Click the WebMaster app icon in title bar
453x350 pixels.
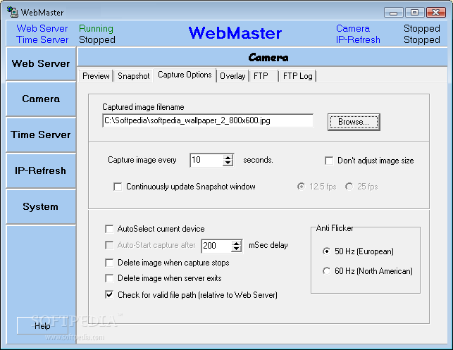coord(13,12)
